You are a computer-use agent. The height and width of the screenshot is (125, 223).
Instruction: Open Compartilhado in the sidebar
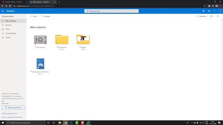pyautogui.click(x=13, y=33)
